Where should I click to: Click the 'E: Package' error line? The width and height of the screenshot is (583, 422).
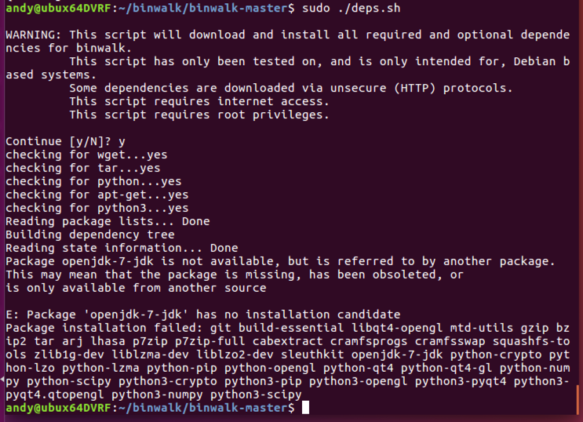tap(203, 315)
